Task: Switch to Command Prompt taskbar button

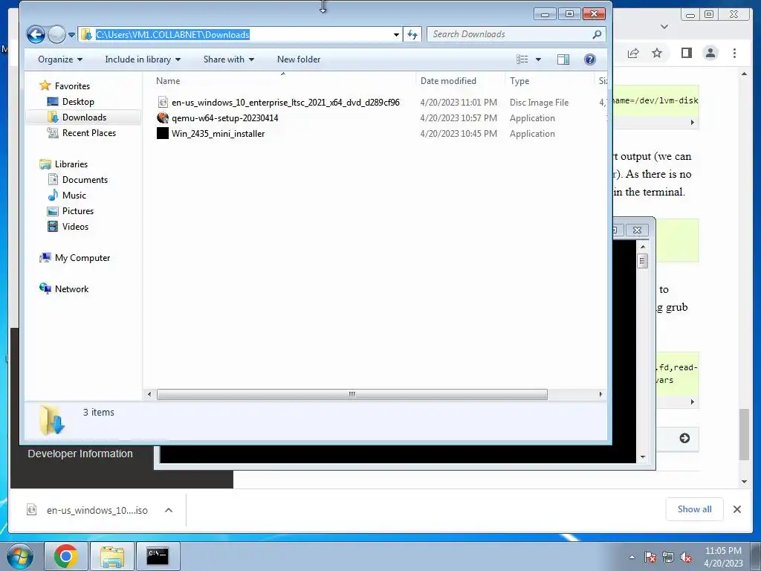Action: click(158, 556)
